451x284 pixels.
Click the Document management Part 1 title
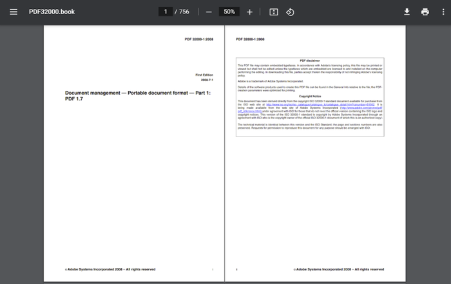(x=138, y=96)
